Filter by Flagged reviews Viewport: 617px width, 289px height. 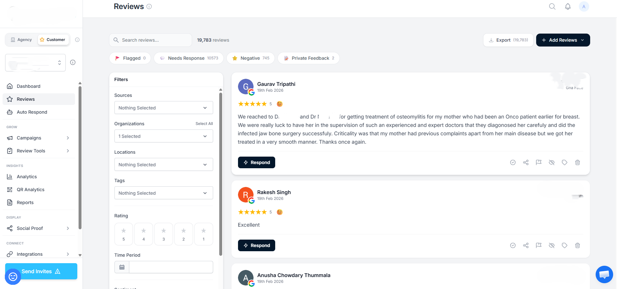[x=130, y=58]
